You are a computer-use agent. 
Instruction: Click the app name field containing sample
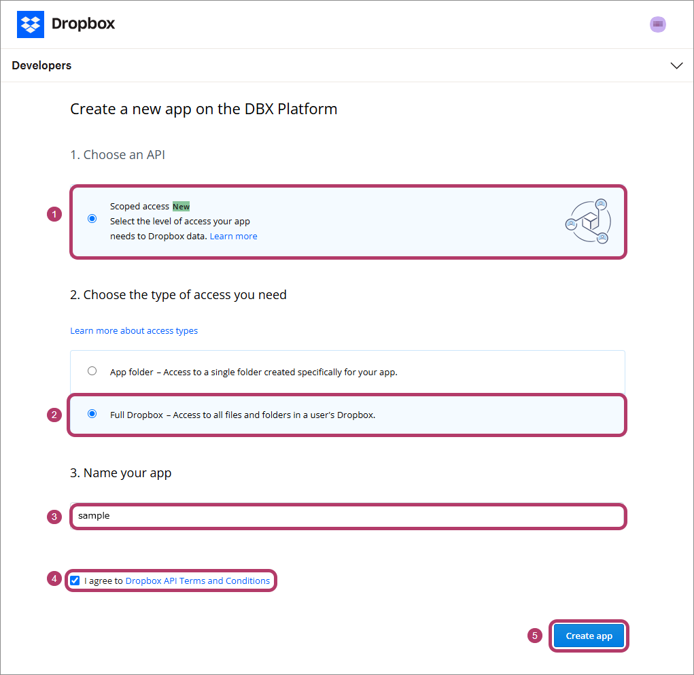pos(347,516)
